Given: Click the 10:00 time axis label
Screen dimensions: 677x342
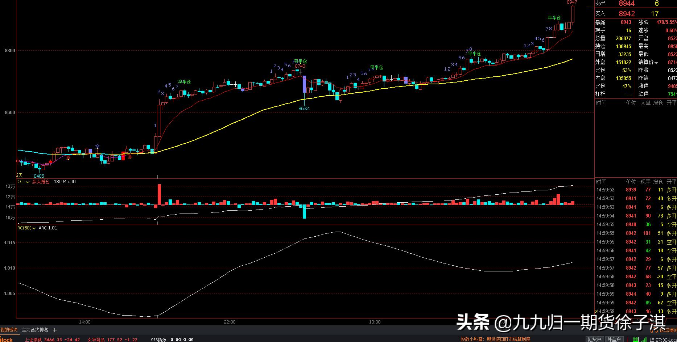Looking at the screenshot, I should pos(375,322).
